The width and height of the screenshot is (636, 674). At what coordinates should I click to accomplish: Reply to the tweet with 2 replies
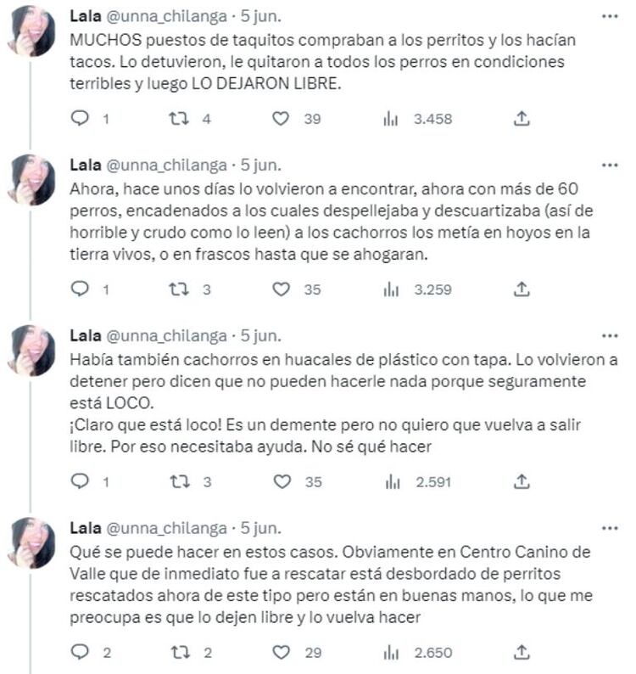[79, 652]
